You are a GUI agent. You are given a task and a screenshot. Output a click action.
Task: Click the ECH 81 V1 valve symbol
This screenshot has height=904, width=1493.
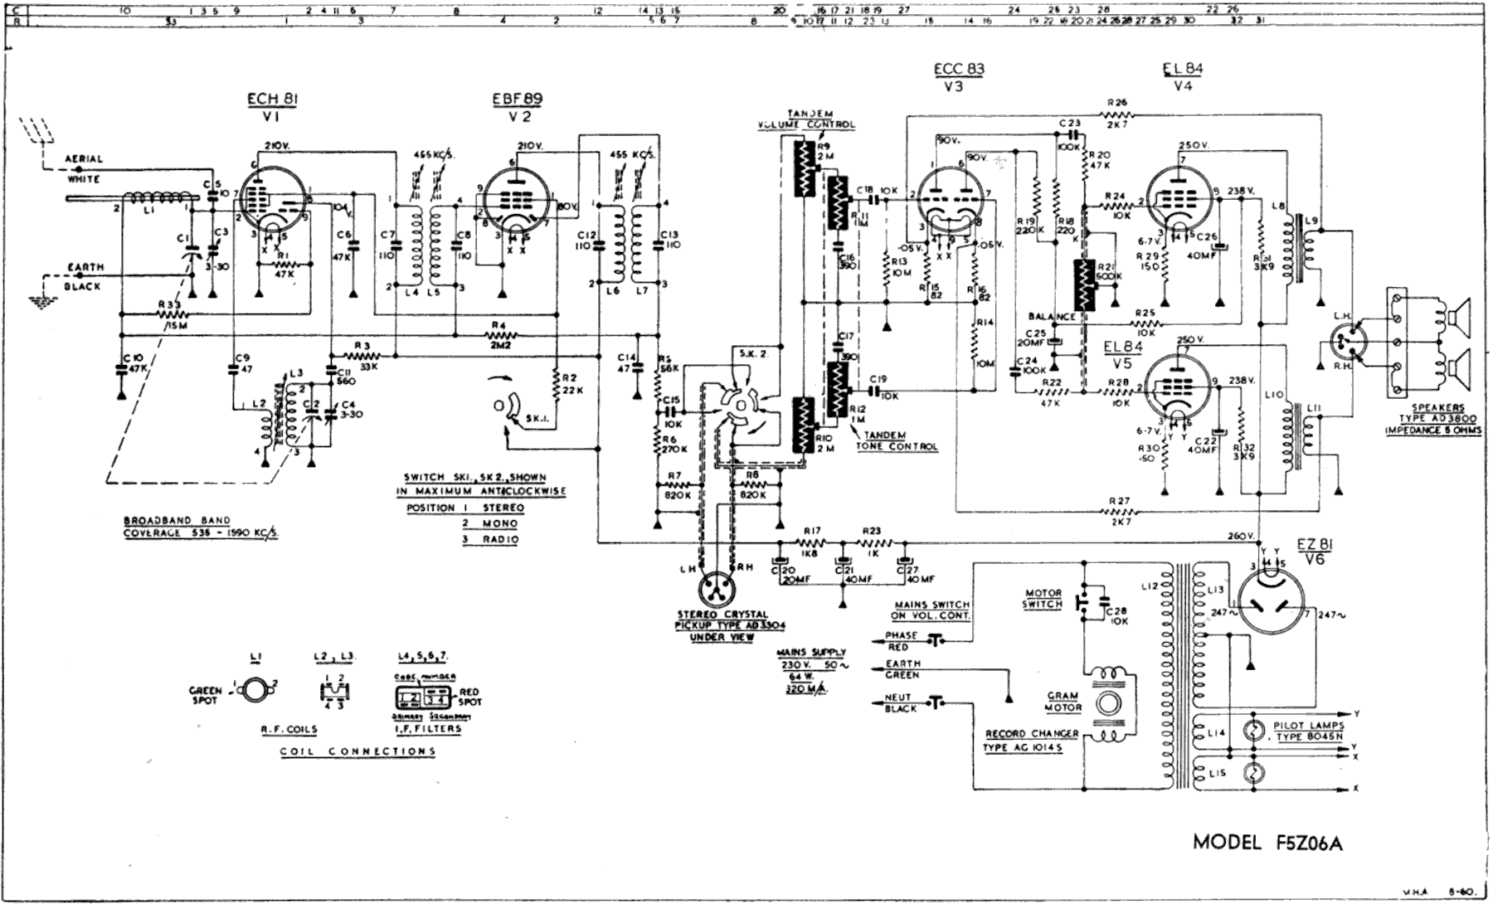click(272, 199)
